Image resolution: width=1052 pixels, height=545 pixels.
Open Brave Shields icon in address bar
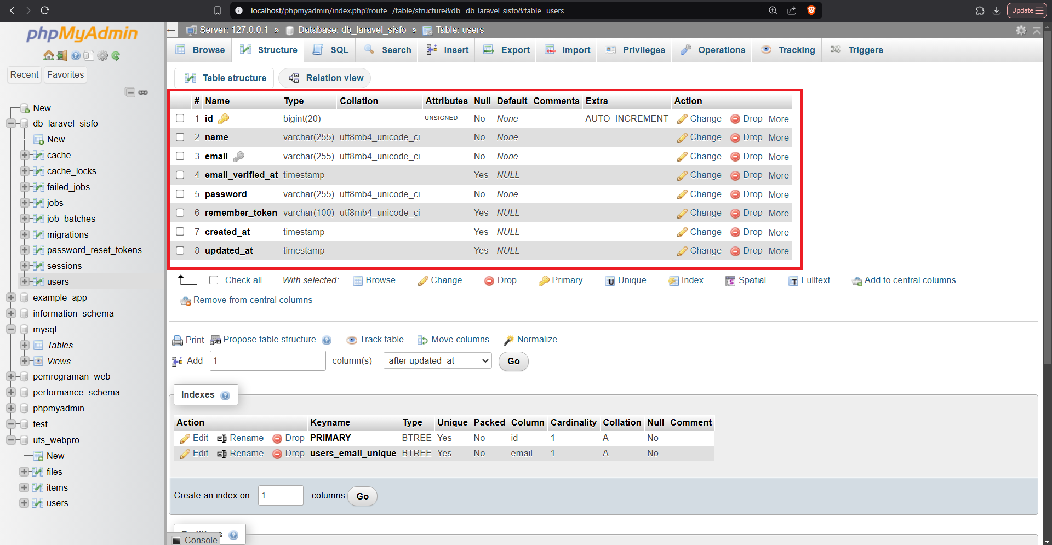coord(811,10)
